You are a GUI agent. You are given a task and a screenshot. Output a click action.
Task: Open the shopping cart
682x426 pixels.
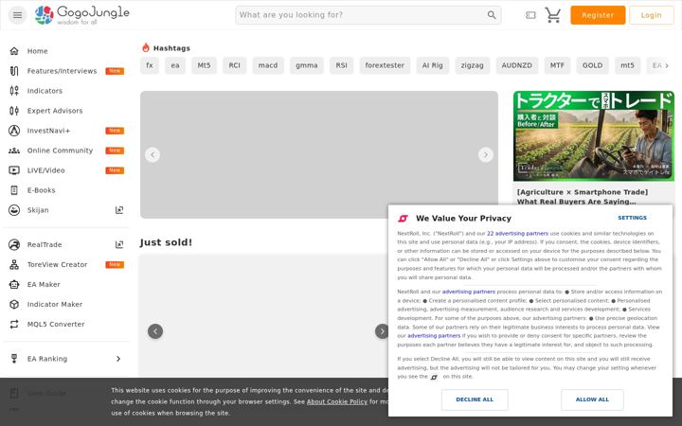(553, 15)
